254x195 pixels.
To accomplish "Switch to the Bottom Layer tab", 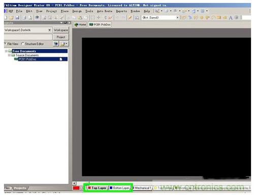I will click(120, 188).
